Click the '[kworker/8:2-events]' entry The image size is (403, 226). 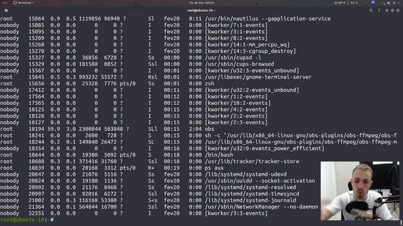tap(236, 38)
